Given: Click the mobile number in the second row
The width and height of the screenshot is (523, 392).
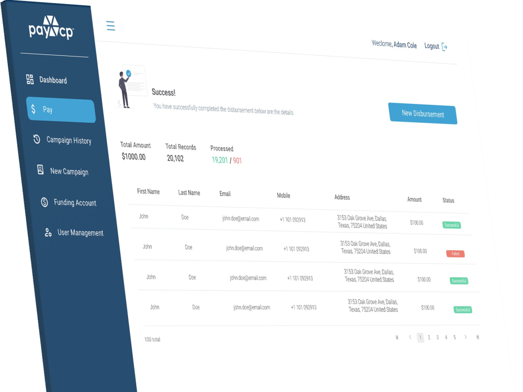Looking at the screenshot, I should 296,249.
